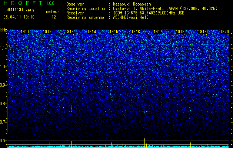
Task: Click the yellow intensity spike near 1919
Action: (x=207, y=144)
